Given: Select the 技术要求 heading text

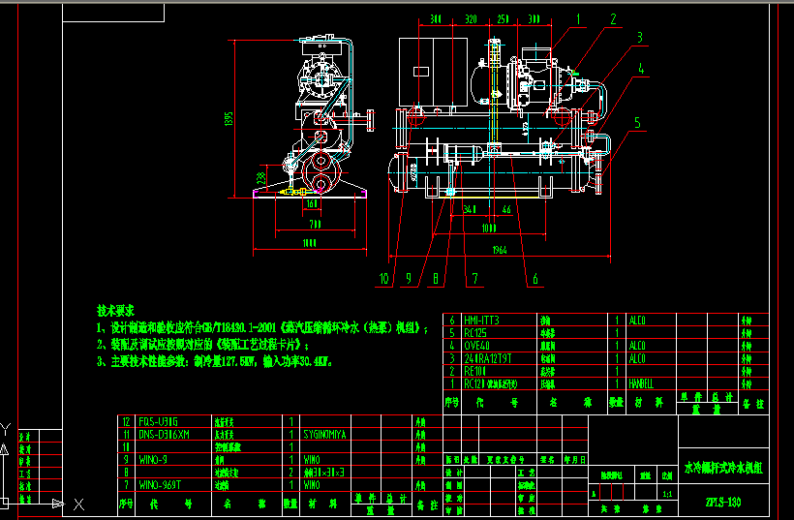Looking at the screenshot, I should click(115, 311).
